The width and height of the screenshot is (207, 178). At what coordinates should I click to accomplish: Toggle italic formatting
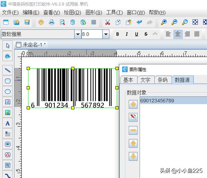click(127, 34)
